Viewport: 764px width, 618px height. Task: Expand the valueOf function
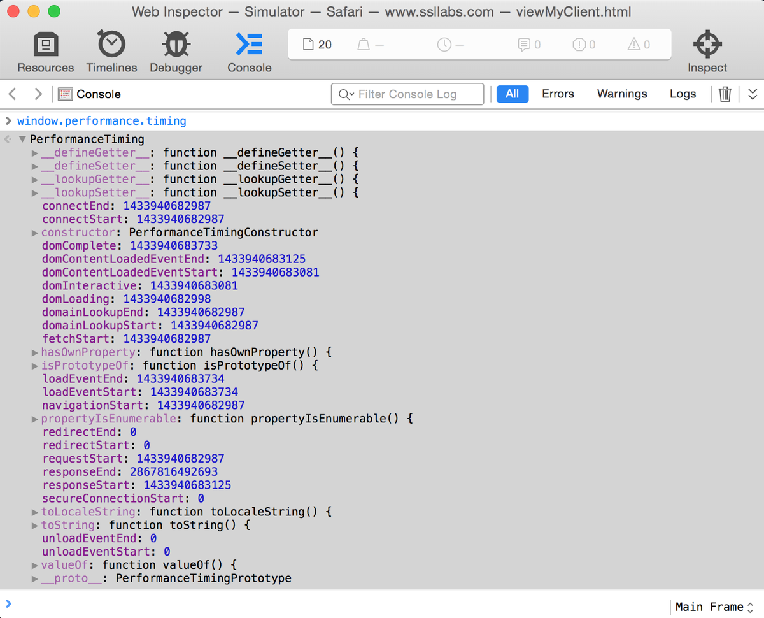click(x=35, y=565)
